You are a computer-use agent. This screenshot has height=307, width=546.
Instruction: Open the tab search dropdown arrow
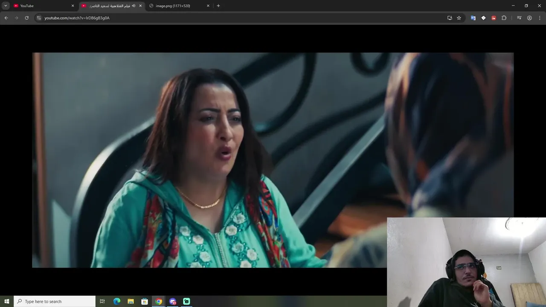(x=6, y=6)
